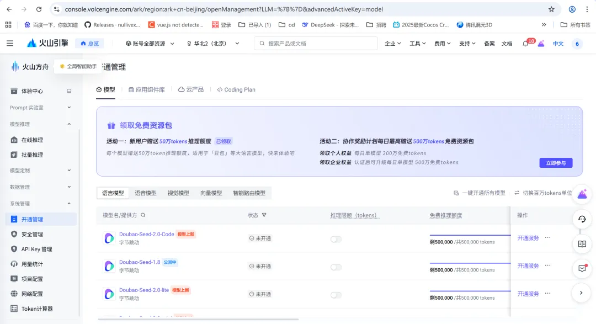Click floating customer service headset icon
596x324 pixels.
582,219
